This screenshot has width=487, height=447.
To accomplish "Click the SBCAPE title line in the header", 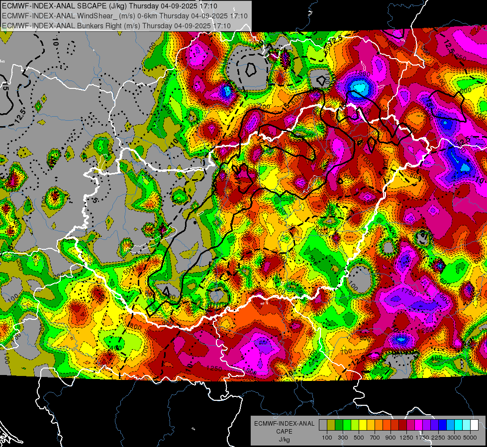I will pos(109,5).
